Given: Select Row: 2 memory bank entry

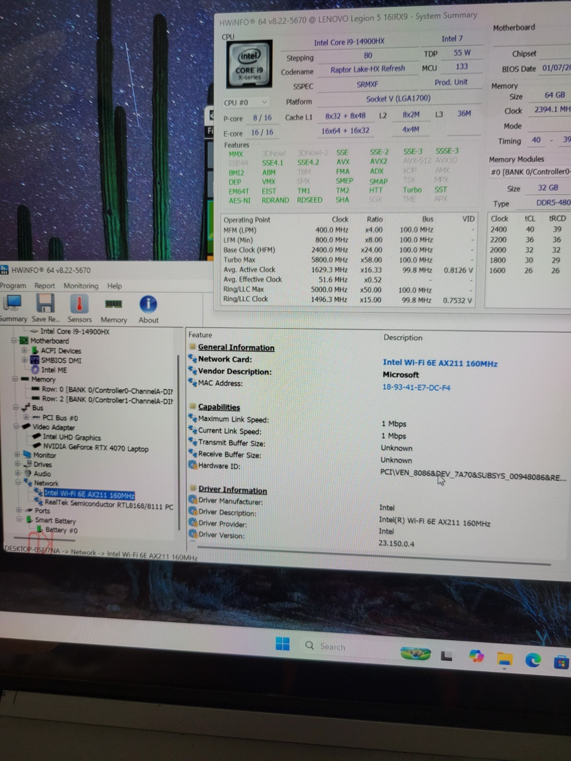Looking at the screenshot, I should pyautogui.click(x=107, y=400).
